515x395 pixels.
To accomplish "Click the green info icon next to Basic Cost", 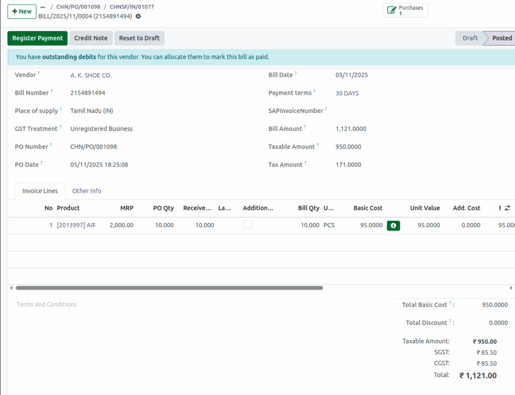I will pyautogui.click(x=393, y=225).
